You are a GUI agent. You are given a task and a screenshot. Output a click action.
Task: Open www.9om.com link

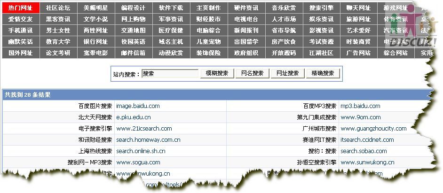pyautogui.click(x=361, y=117)
